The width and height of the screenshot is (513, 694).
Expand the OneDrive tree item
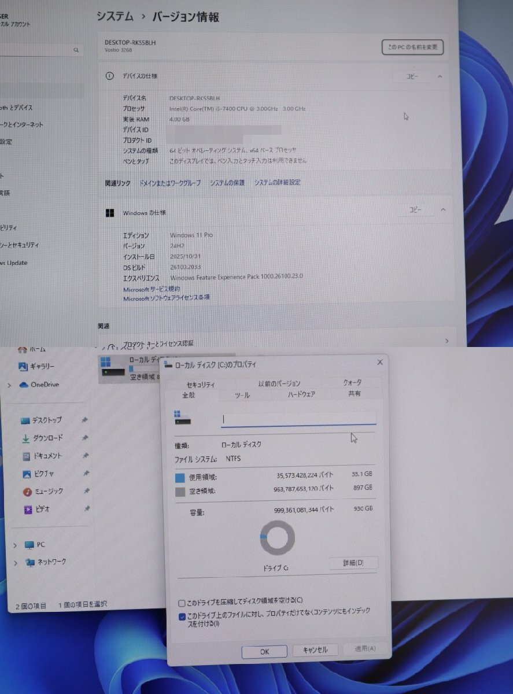click(9, 385)
